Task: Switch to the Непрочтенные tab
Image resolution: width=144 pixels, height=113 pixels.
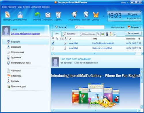Action: [x=88, y=34]
